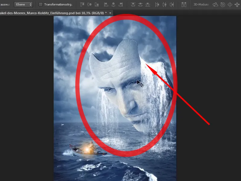The height and width of the screenshot is (181, 241).
Task: Click align right edges icon
Action: pyautogui.click(x=121, y=5)
